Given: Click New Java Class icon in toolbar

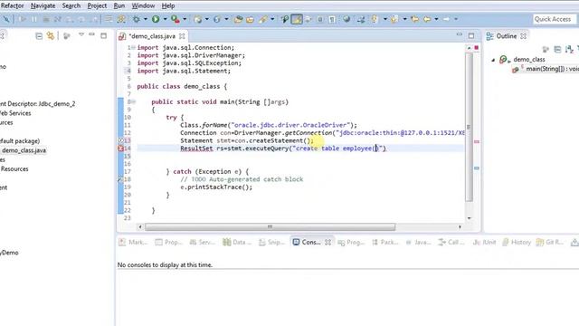Looking at the screenshot, I should pos(217,19).
